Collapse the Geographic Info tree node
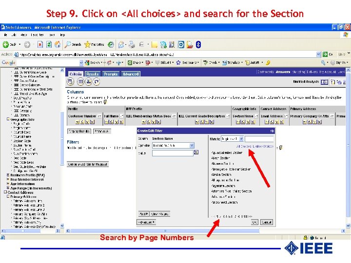Screen dimensions: 351x263 (x=8, y=119)
